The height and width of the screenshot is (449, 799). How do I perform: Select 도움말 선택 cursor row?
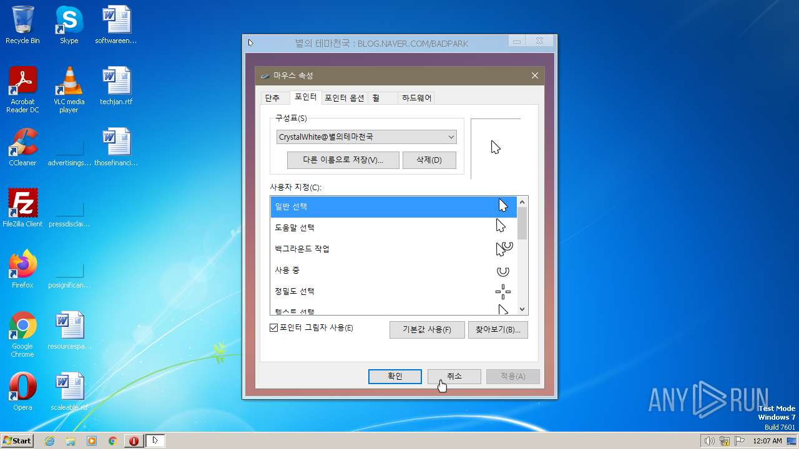pyautogui.click(x=393, y=228)
